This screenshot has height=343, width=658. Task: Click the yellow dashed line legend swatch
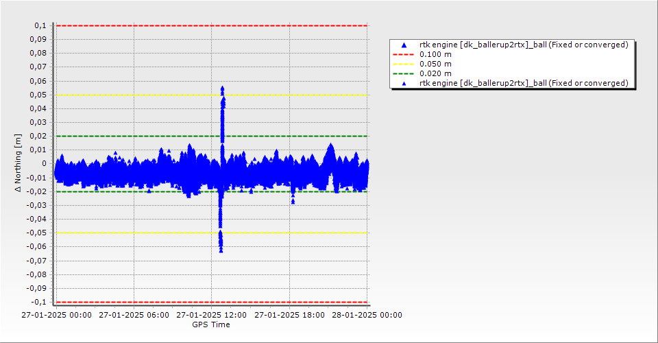pyautogui.click(x=404, y=64)
